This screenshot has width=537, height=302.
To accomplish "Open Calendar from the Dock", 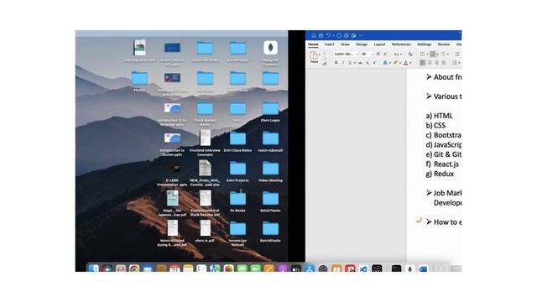I will 175,268.
